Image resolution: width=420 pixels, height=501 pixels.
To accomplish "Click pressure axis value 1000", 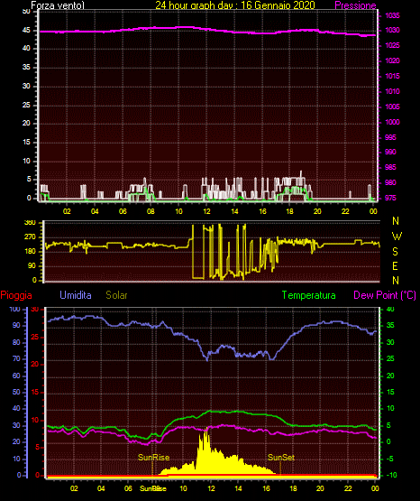I will [x=392, y=122].
